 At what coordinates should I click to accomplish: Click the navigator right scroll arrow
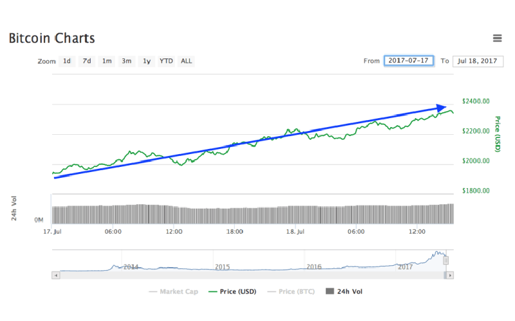pos(450,275)
